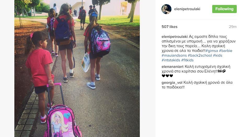The image size is (242, 137).
Task: Open the #back2school hashtag
Action: (200, 55)
